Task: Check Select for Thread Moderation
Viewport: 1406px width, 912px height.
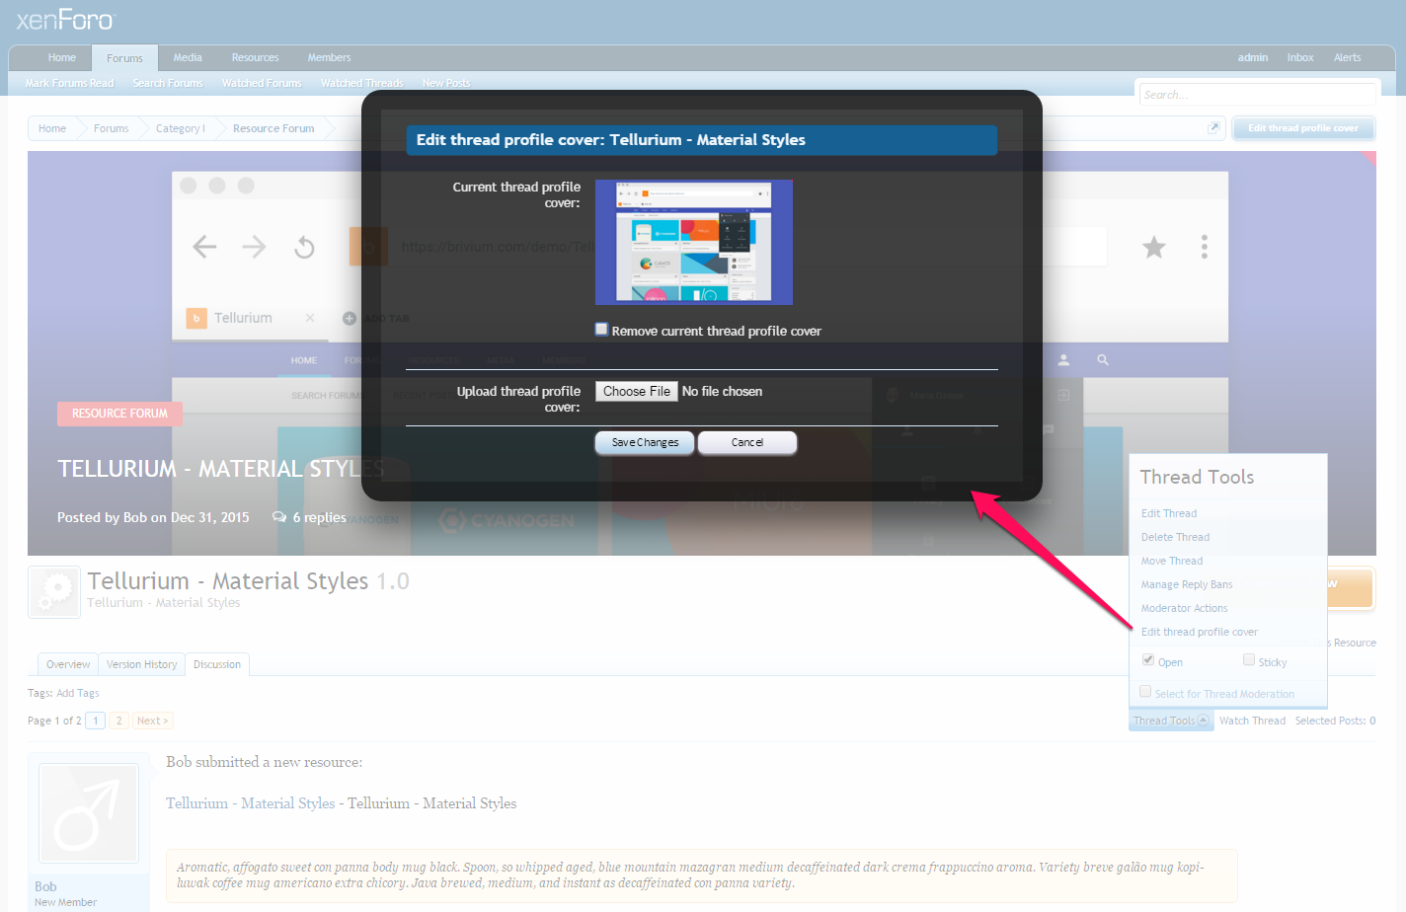Action: point(1145,692)
